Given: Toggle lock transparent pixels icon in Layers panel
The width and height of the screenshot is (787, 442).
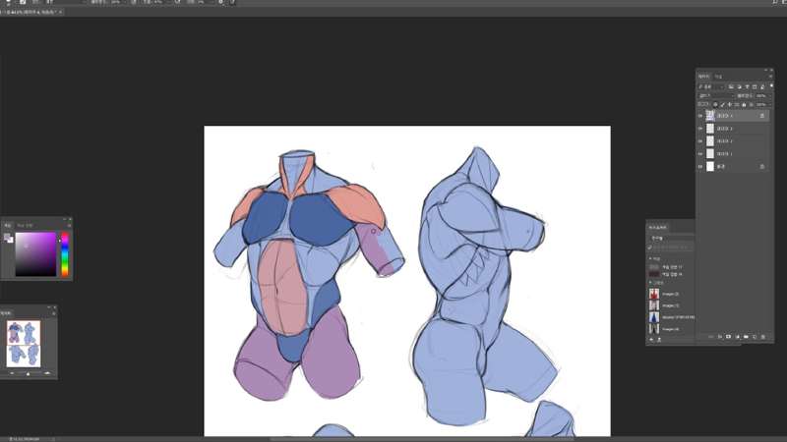Looking at the screenshot, I should pos(715,105).
